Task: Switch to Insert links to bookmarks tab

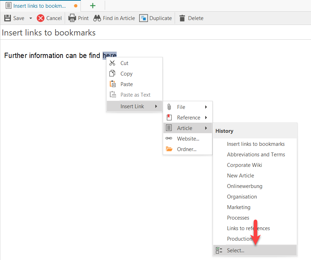Action: (x=39, y=6)
